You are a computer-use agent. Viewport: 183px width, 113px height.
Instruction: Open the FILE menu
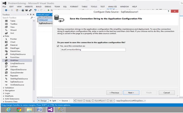(x=4, y=7)
